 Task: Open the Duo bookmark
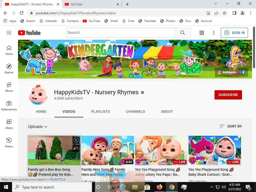tap(185, 21)
